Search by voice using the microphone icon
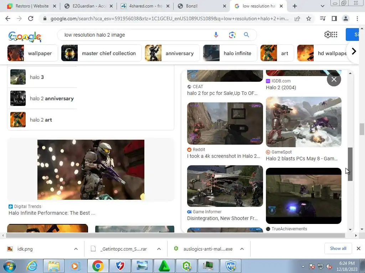This screenshot has height=273, width=365. [216, 35]
